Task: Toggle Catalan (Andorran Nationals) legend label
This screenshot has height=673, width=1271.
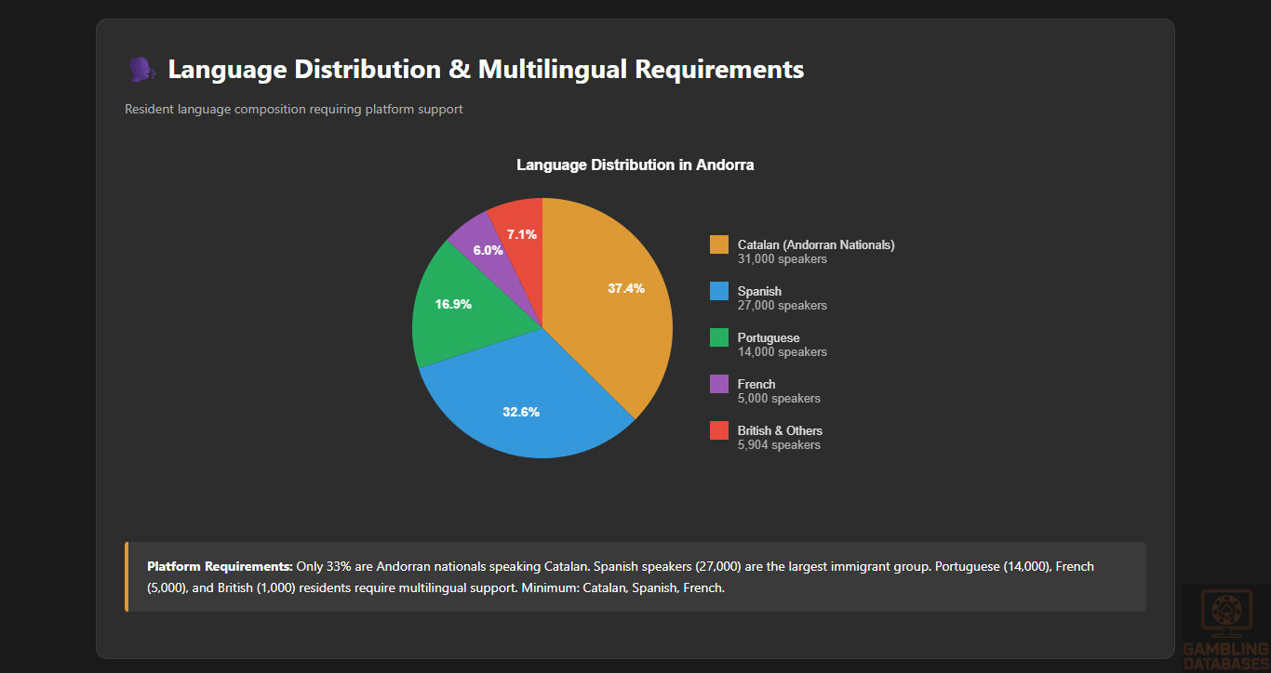Action: tap(815, 244)
